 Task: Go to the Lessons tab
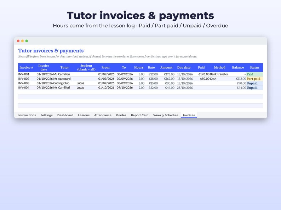tap(84, 115)
